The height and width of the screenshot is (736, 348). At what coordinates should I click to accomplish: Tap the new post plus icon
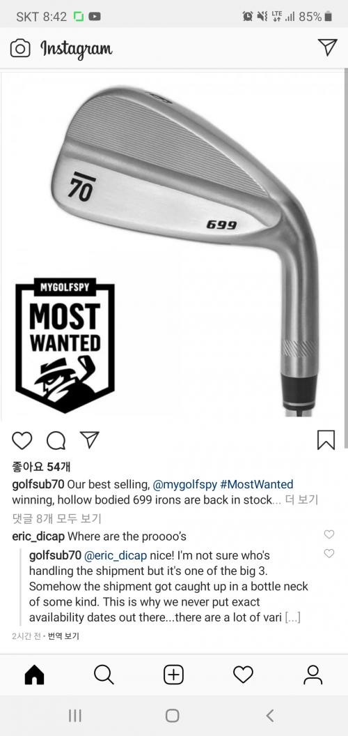173,675
